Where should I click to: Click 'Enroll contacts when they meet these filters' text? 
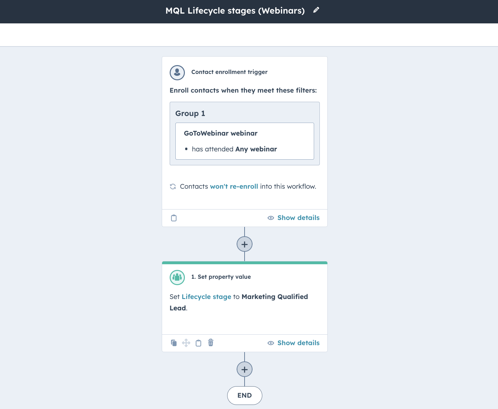tap(243, 90)
